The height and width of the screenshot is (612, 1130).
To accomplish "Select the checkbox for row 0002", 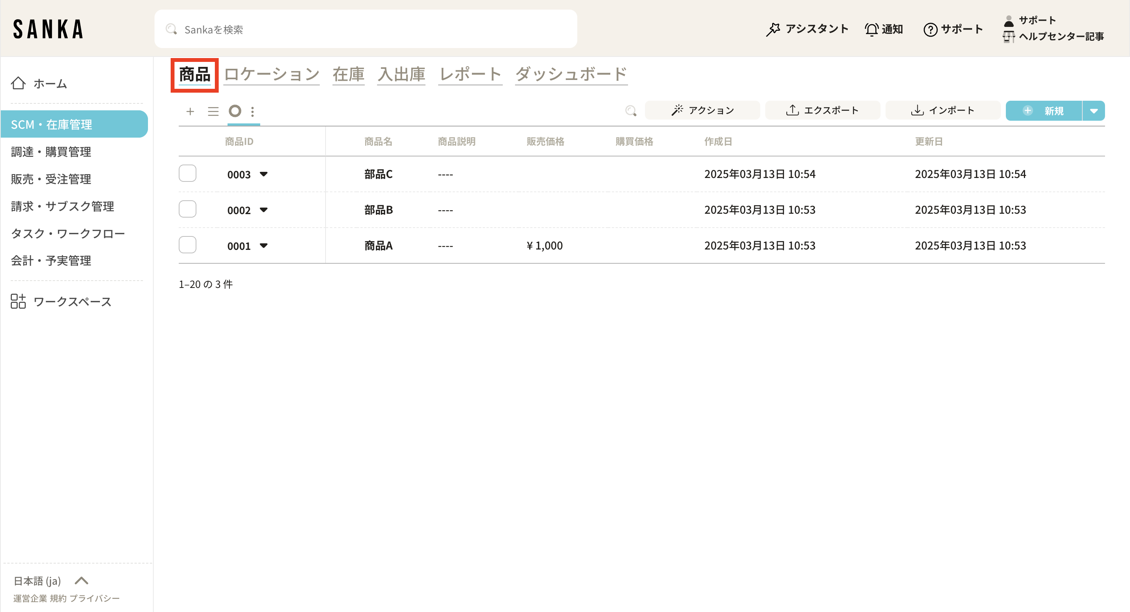I will tap(187, 209).
